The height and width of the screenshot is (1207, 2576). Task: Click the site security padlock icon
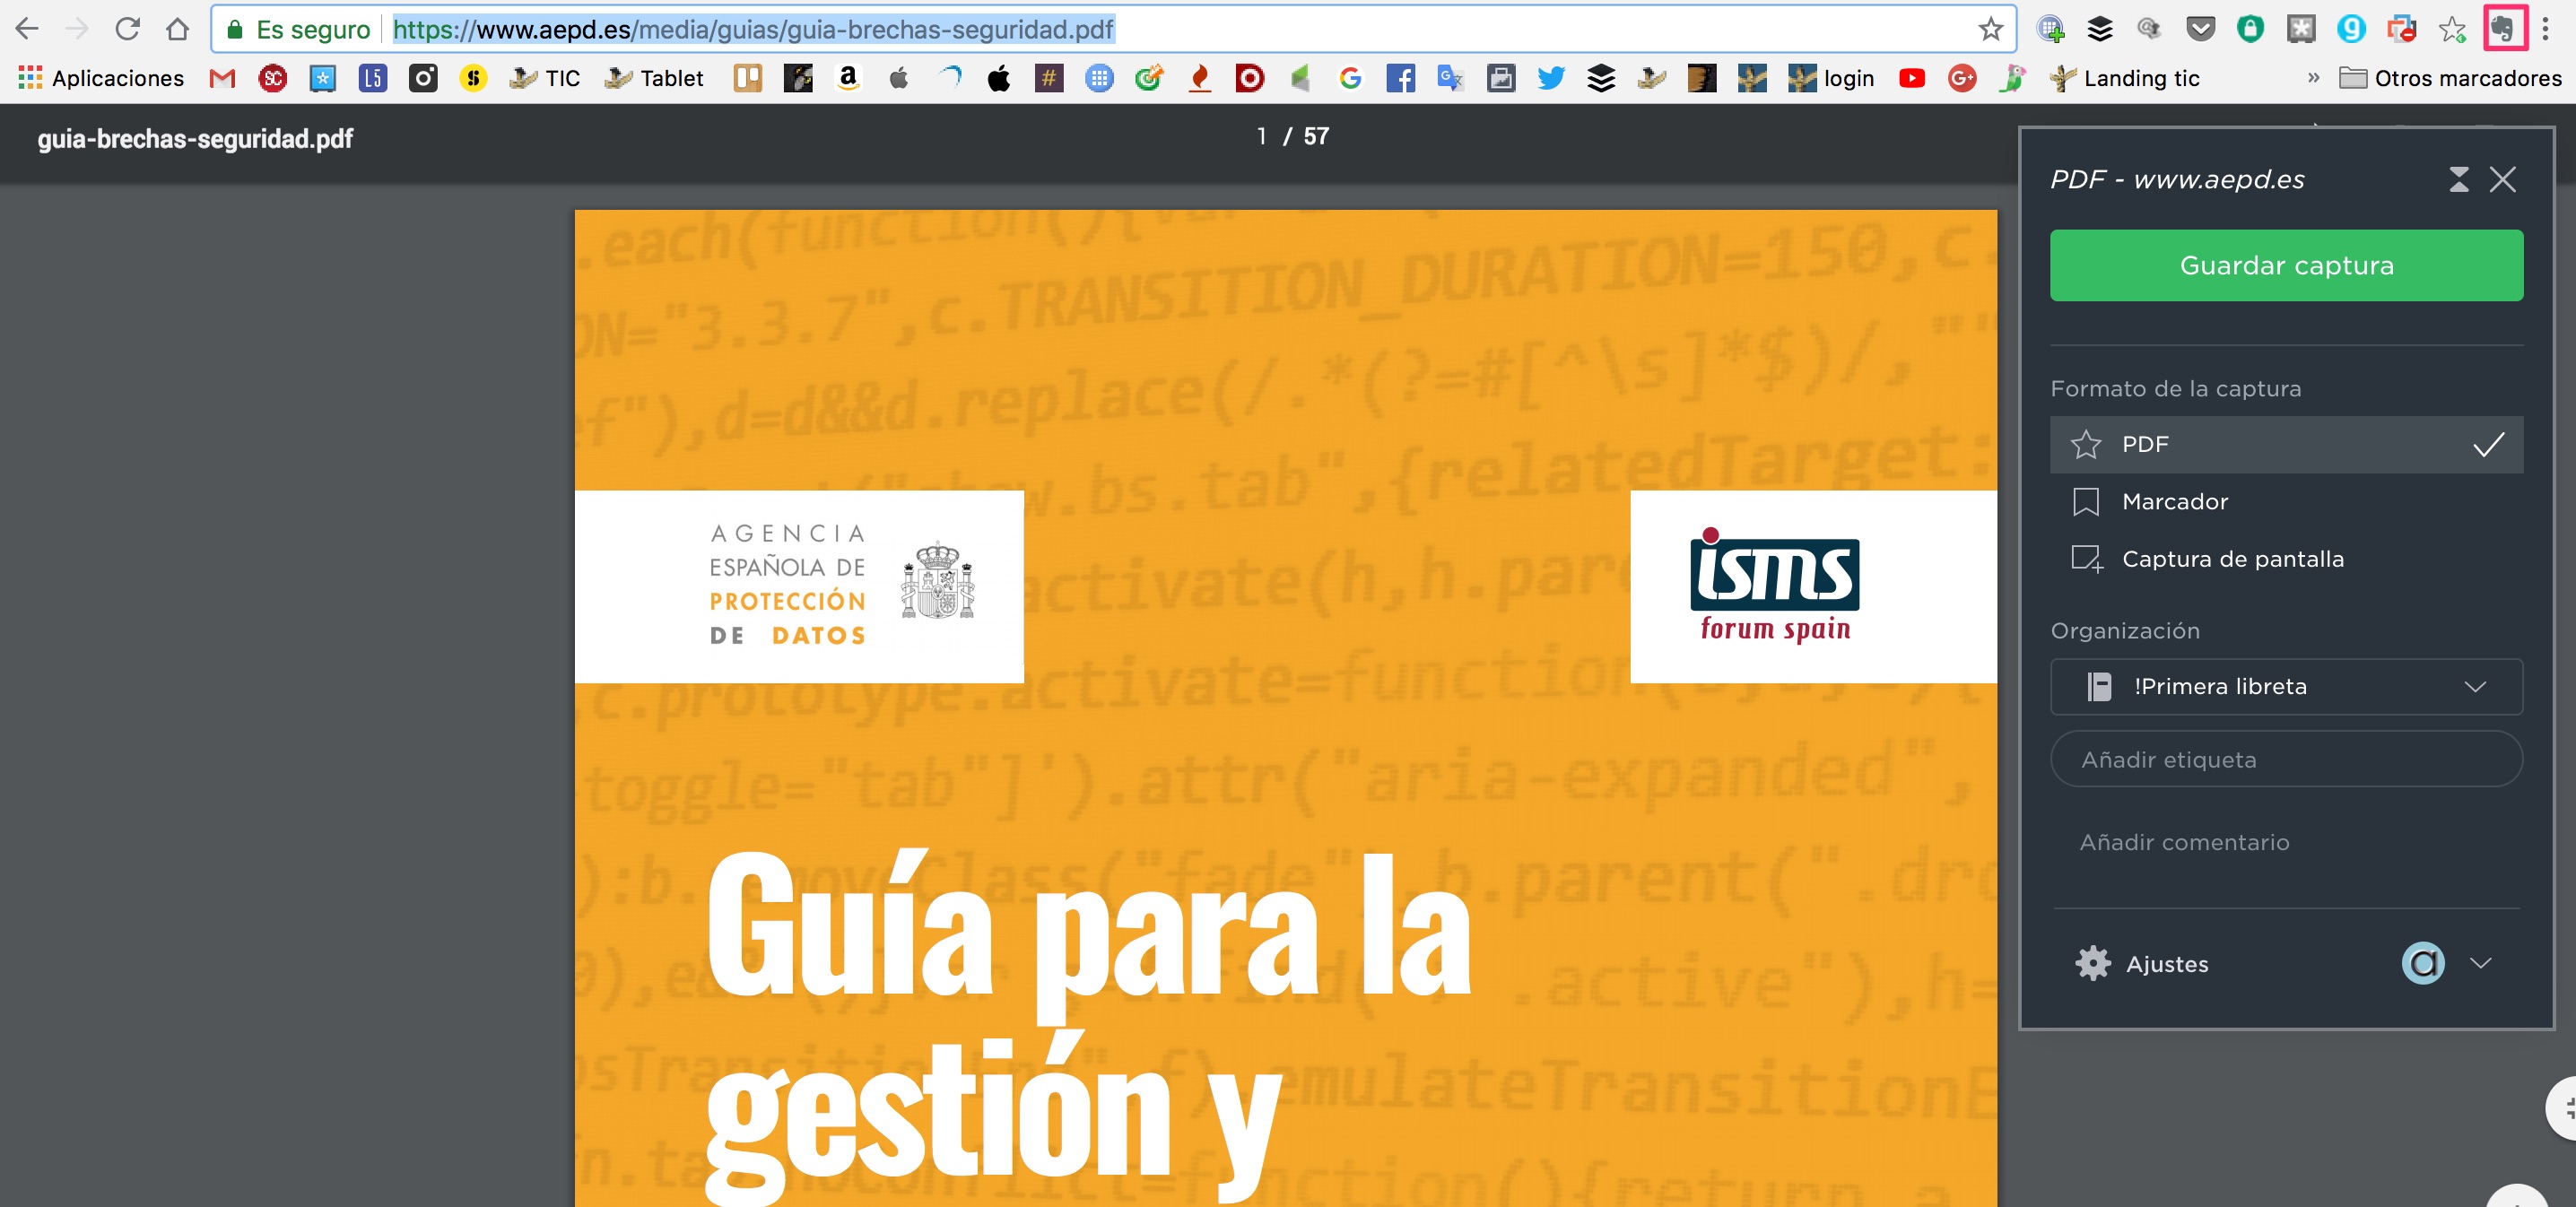point(234,29)
